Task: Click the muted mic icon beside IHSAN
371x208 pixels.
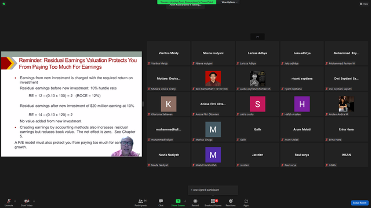Action: coord(327,165)
